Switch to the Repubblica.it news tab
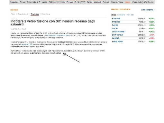Image resolution: width=164 pixels, height=123 pixels. (x=23, y=14)
